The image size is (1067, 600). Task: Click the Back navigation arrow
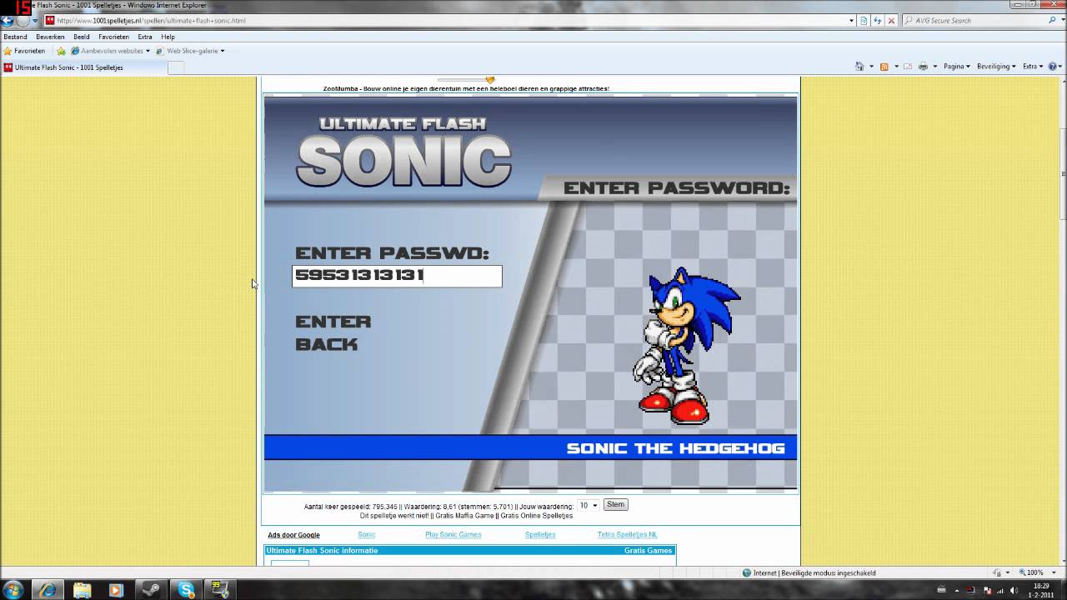coord(8,20)
